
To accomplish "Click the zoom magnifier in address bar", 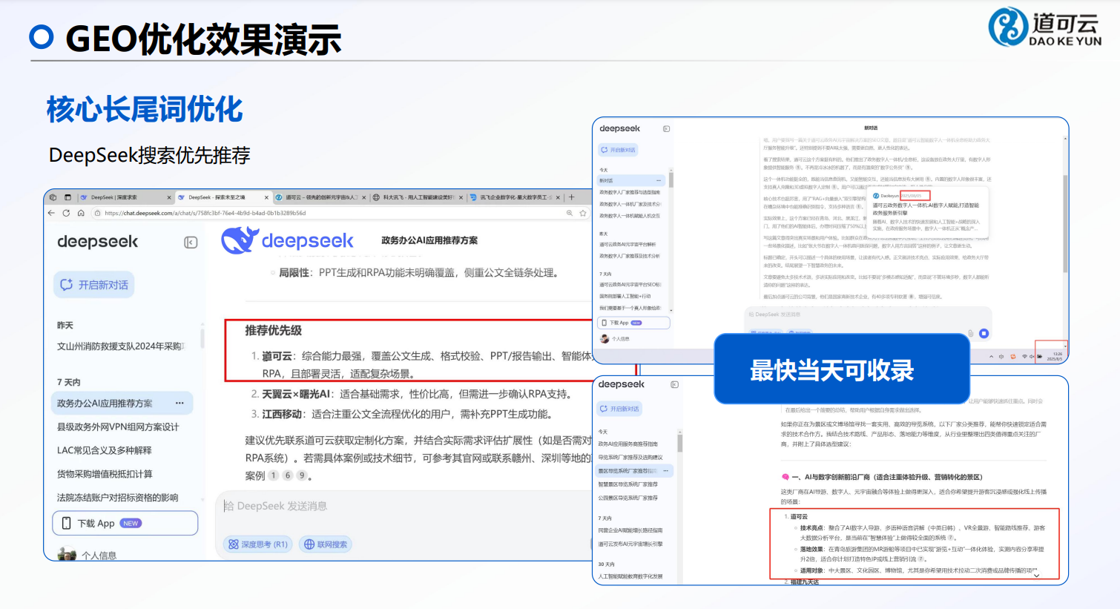I will coord(570,213).
